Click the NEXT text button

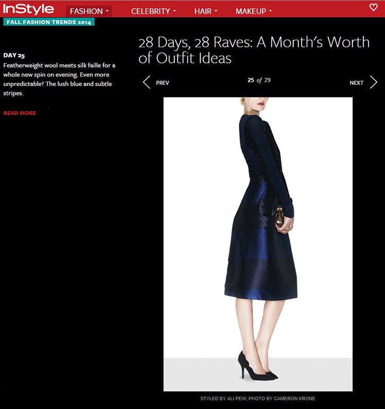(x=357, y=83)
